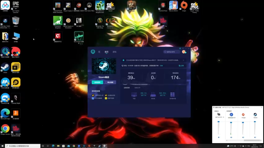The image size is (264, 148).
Task: Open the Origin desktop shortcut
Action: point(184,6)
